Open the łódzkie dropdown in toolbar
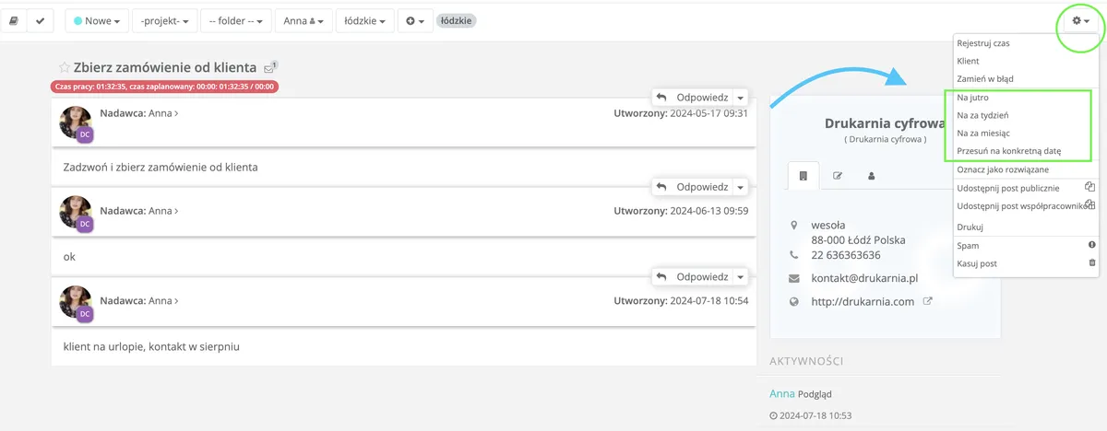 [x=365, y=20]
